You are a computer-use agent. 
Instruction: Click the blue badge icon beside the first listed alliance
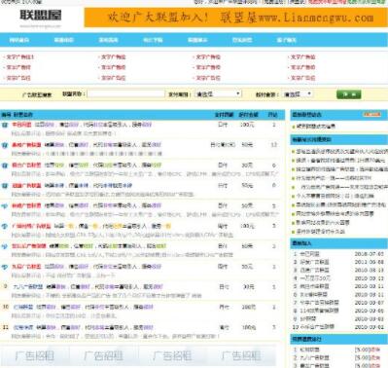5,125
